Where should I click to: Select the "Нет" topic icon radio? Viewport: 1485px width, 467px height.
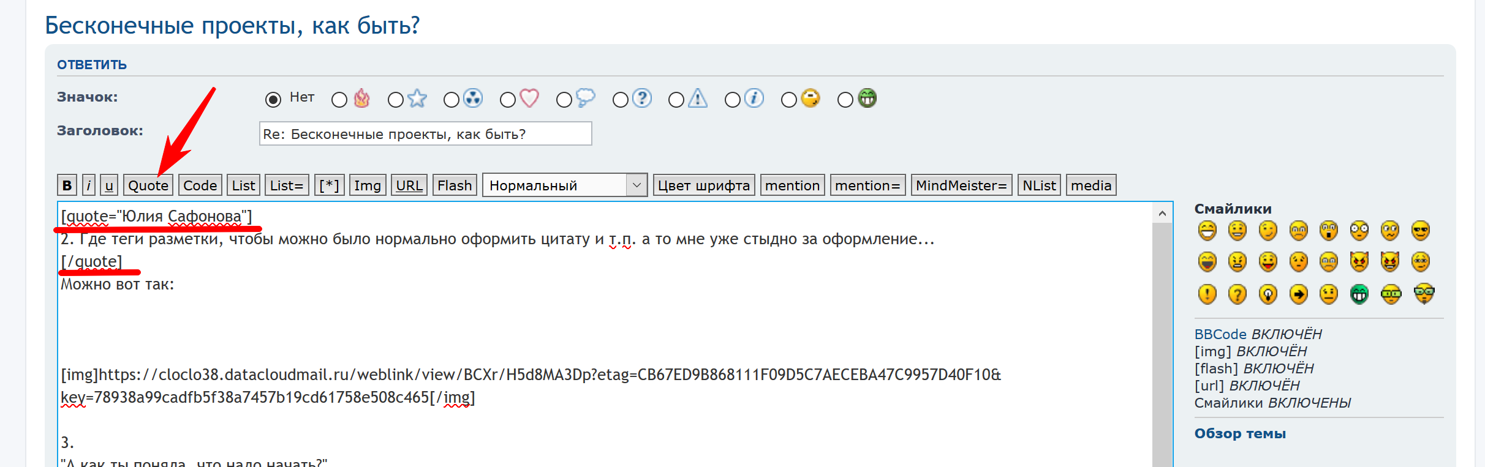(273, 99)
